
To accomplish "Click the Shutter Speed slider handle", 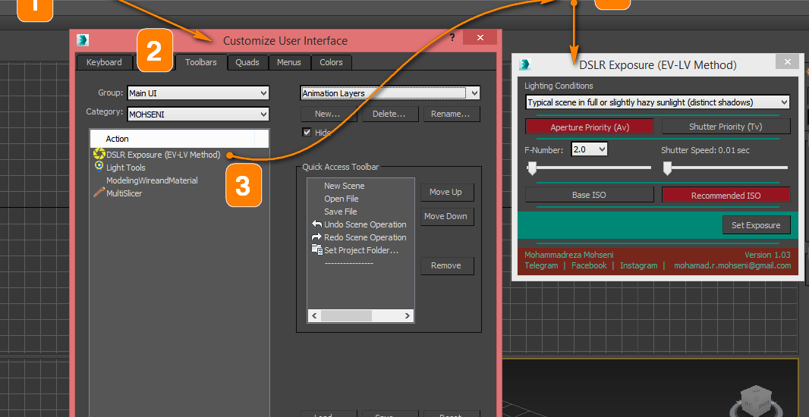I will click(667, 168).
